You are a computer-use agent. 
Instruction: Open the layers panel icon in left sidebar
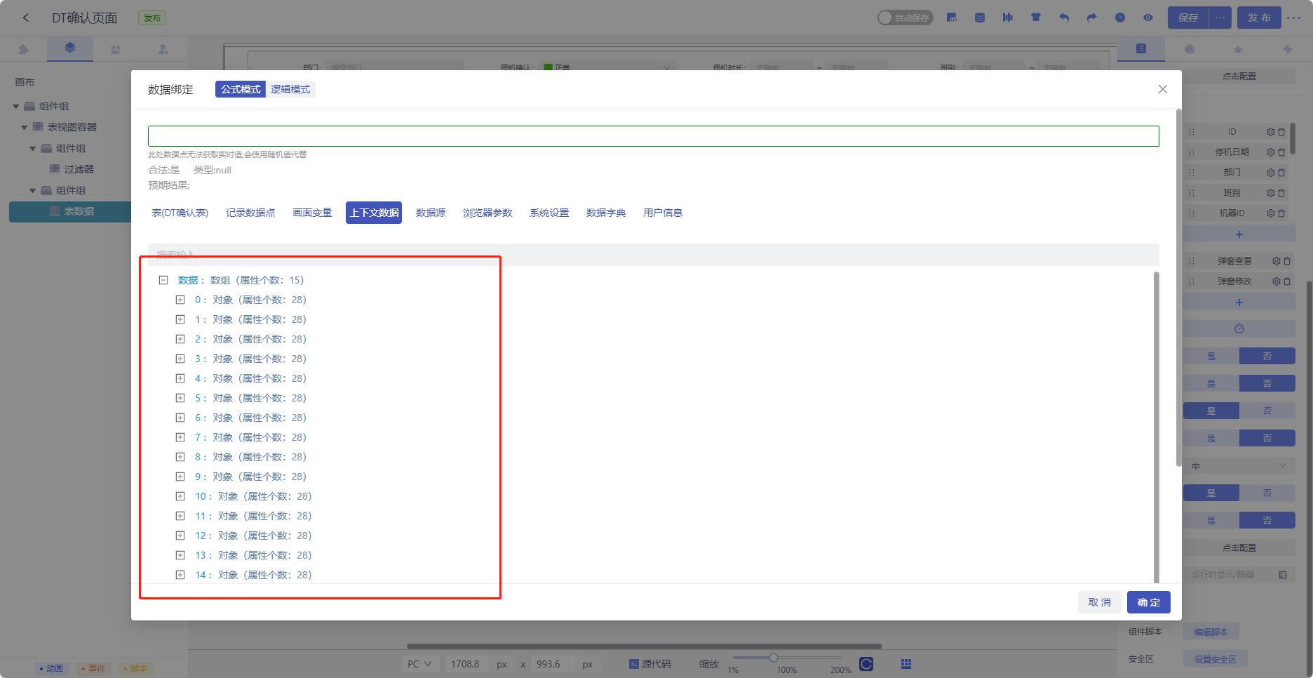[x=69, y=48]
